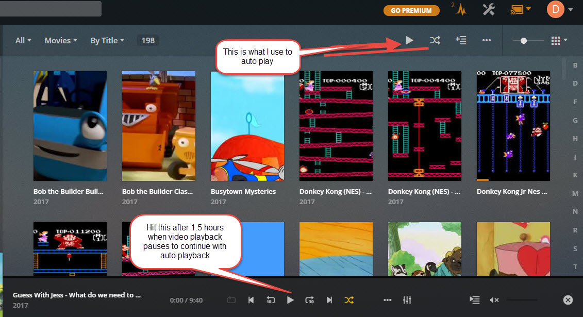The image size is (583, 317).
Task: Open play queue icon
Action: [x=474, y=300]
